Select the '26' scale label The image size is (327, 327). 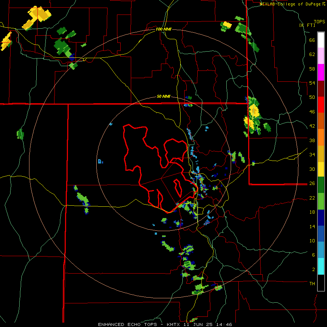click(312, 183)
